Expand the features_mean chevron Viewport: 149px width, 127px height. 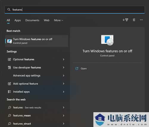[63, 115]
